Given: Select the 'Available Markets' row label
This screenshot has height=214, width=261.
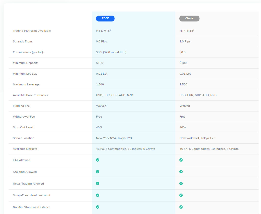Looking at the screenshot, I should point(25,149).
